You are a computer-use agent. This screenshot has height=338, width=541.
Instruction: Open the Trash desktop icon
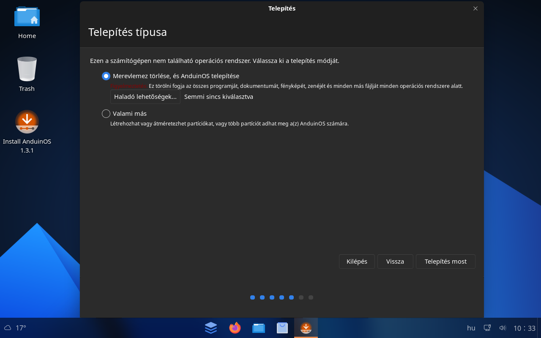click(x=27, y=74)
